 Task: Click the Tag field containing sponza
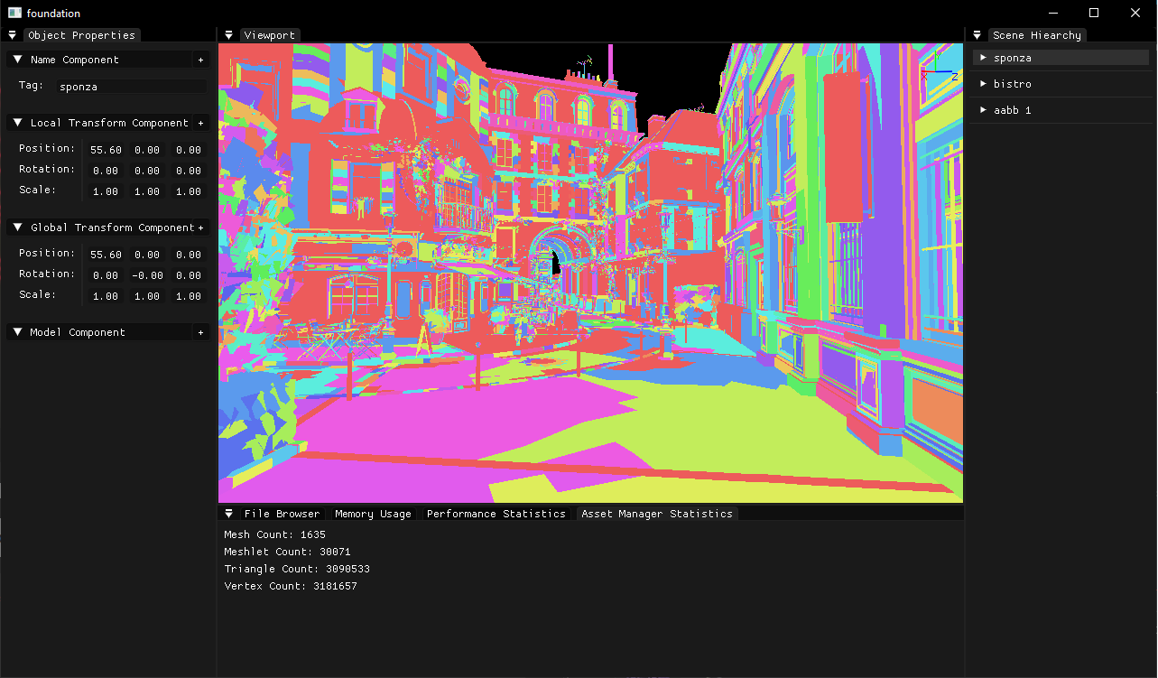[x=131, y=87]
